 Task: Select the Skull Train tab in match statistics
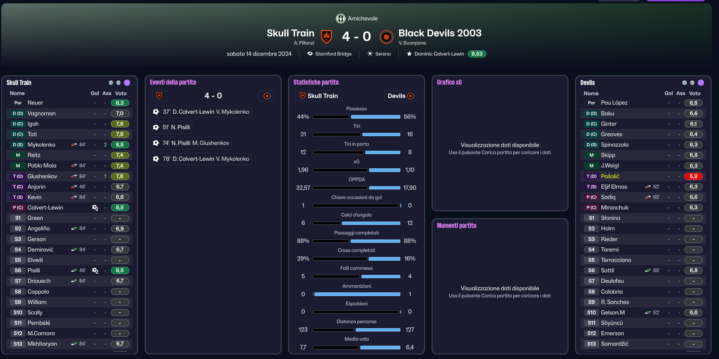coord(319,96)
